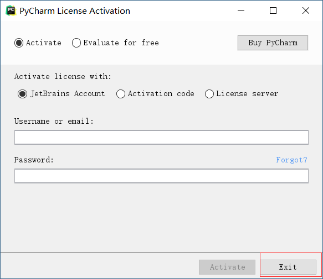This screenshot has width=323, height=279.
Task: Click empty gray area below Password field
Action: [x=161, y=218]
